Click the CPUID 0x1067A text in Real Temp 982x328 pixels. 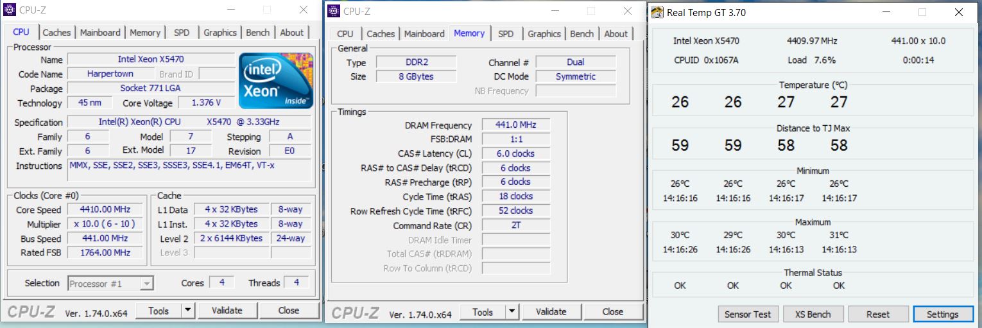tap(706, 60)
